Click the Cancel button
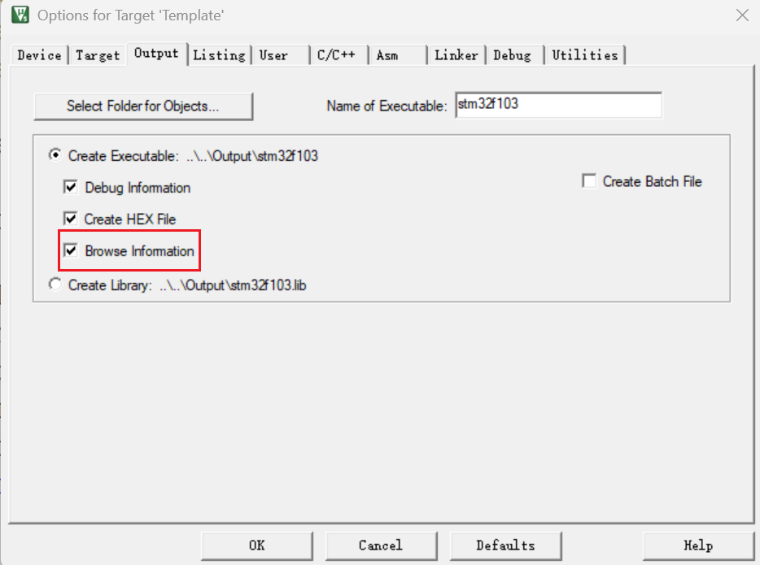 381,545
